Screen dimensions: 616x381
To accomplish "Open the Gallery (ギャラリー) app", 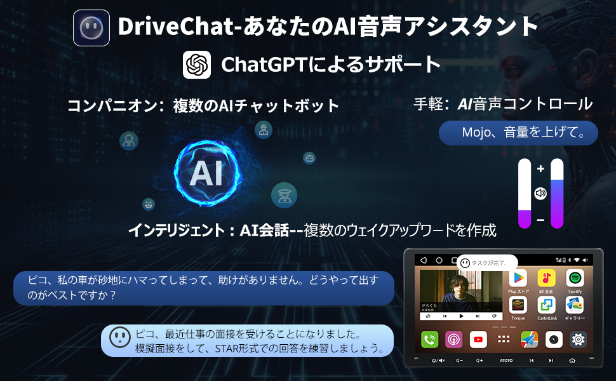I will 575,305.
